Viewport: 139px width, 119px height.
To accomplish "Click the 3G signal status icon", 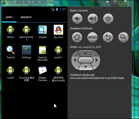I will pos(53,9).
